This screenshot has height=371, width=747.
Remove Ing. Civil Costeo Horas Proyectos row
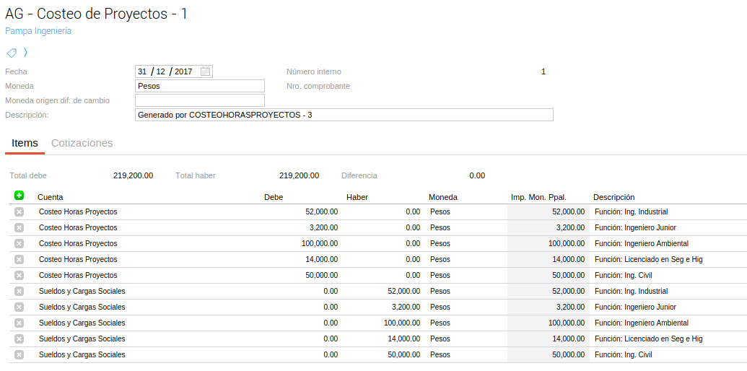pyautogui.click(x=19, y=275)
